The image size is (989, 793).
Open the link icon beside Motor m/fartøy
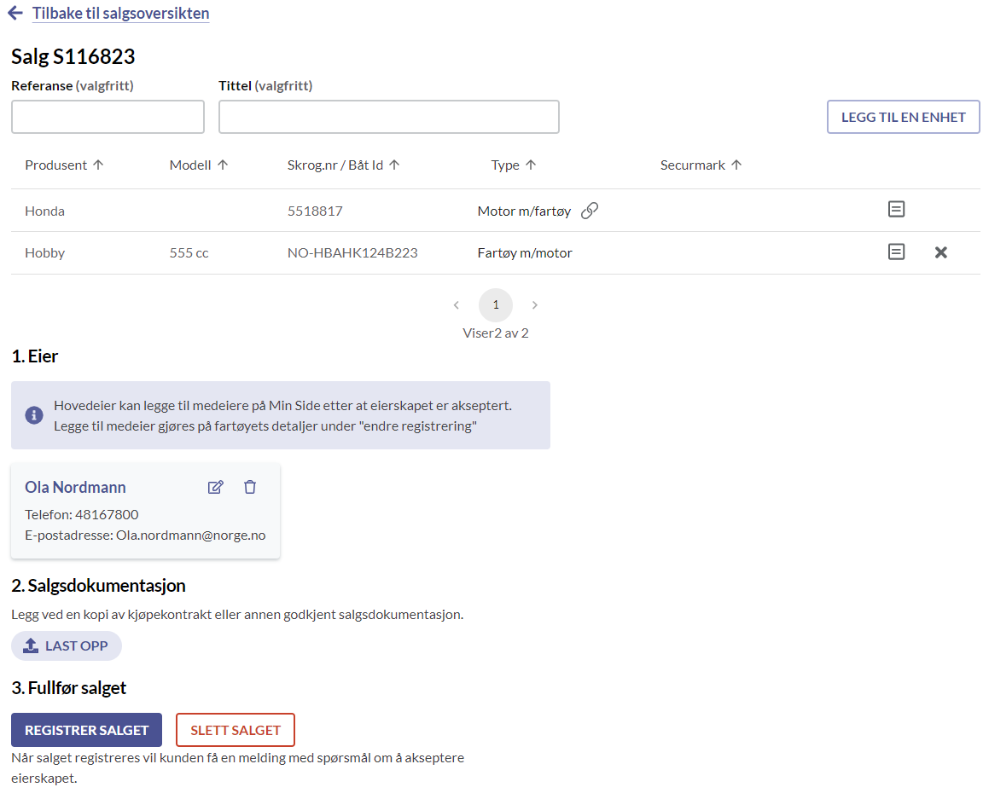click(x=590, y=210)
